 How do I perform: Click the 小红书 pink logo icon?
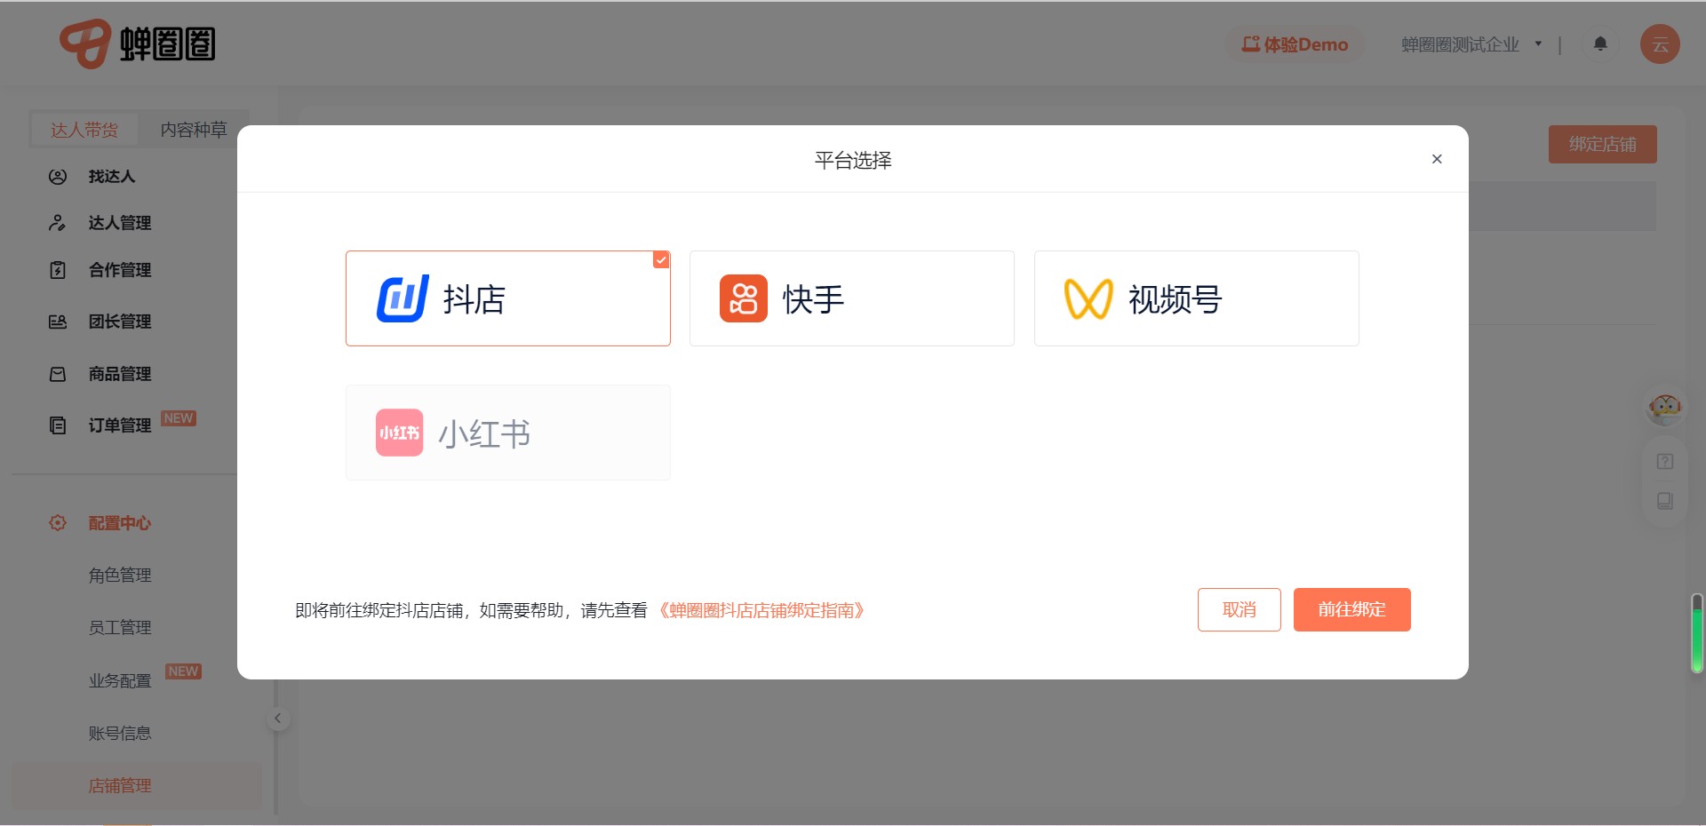[399, 433]
